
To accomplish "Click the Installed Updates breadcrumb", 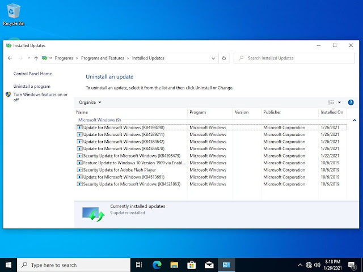I will 148,58.
